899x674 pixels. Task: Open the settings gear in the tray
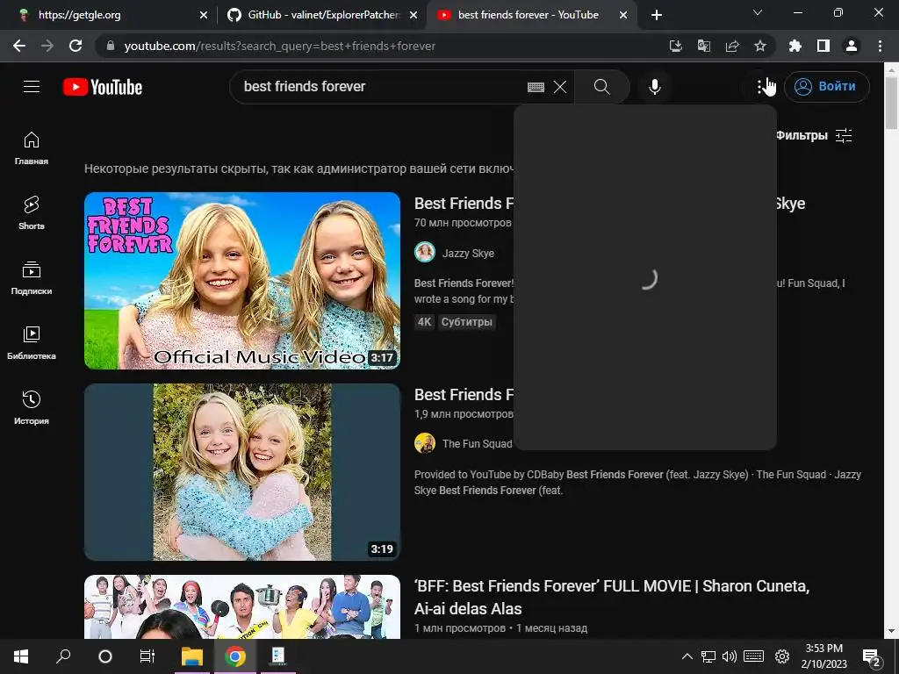point(782,656)
